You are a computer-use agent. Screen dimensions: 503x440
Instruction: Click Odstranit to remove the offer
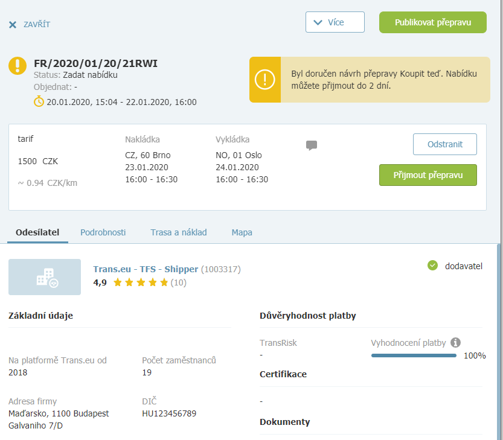[444, 144]
